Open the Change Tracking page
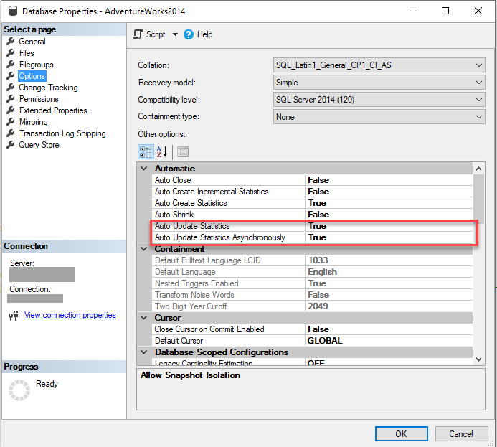 click(48, 88)
